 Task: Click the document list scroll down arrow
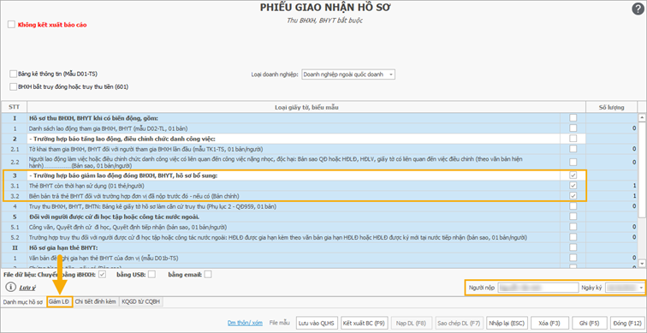pyautogui.click(x=642, y=263)
